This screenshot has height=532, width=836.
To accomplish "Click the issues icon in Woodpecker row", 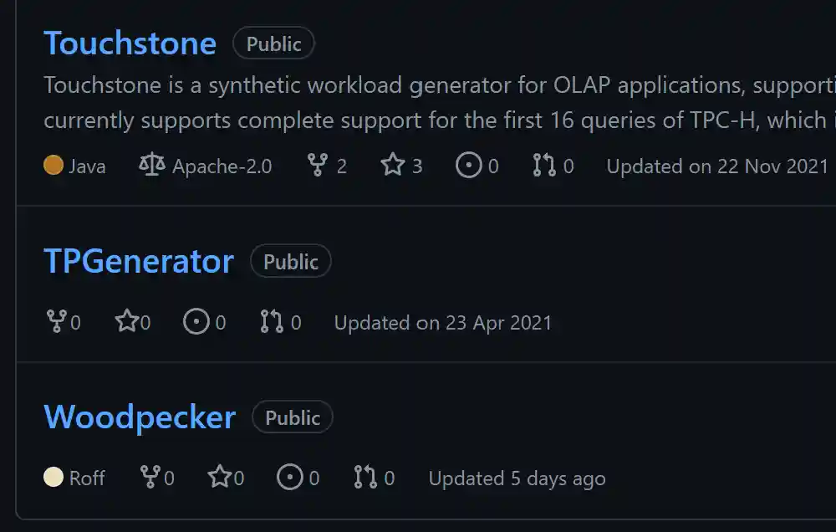I will pyautogui.click(x=290, y=478).
